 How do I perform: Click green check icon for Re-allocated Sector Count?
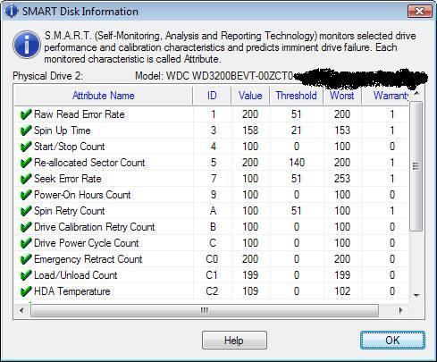pyautogui.click(x=26, y=163)
